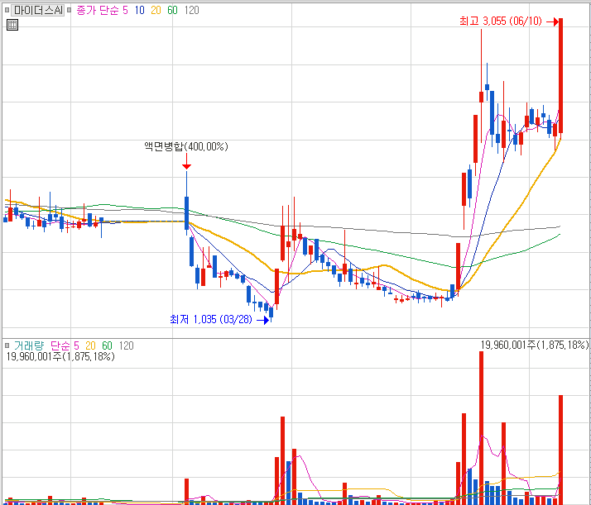The height and width of the screenshot is (505, 591).
Task: Select the pink 5-day moving average legend
Action: pos(126,10)
